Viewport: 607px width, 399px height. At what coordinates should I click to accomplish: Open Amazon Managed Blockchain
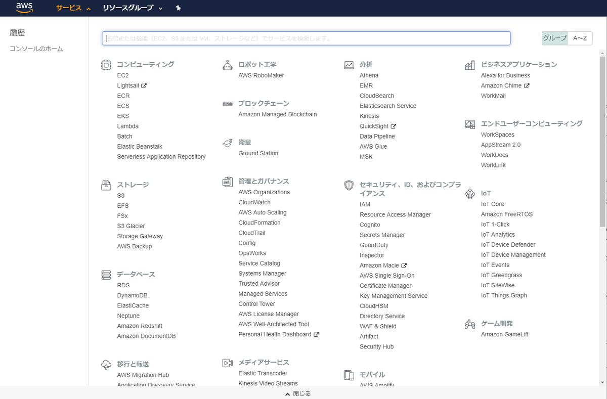click(x=277, y=114)
